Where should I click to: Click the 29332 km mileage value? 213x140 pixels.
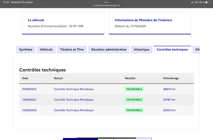click(169, 110)
